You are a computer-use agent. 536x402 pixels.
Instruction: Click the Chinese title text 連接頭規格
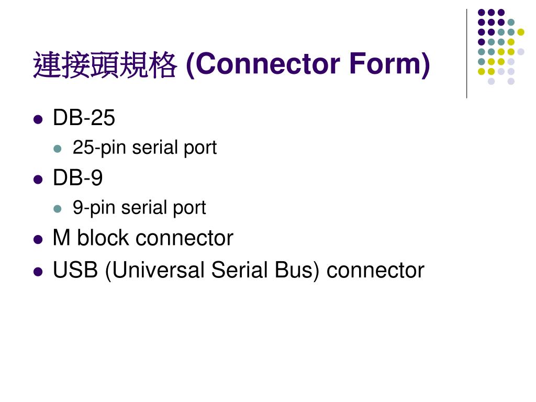pyautogui.click(x=105, y=65)
